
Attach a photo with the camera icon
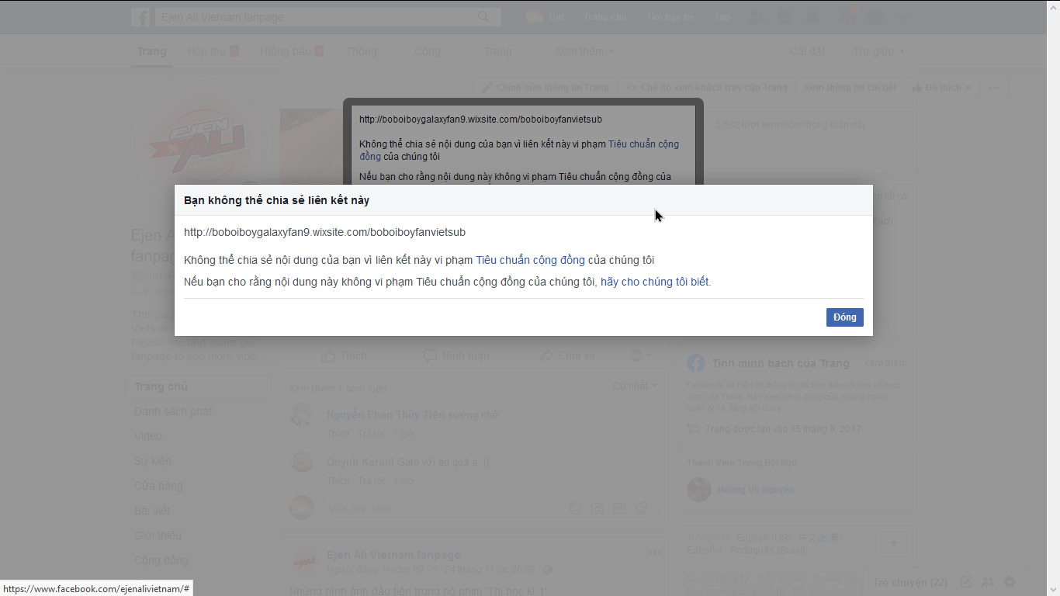(x=598, y=508)
